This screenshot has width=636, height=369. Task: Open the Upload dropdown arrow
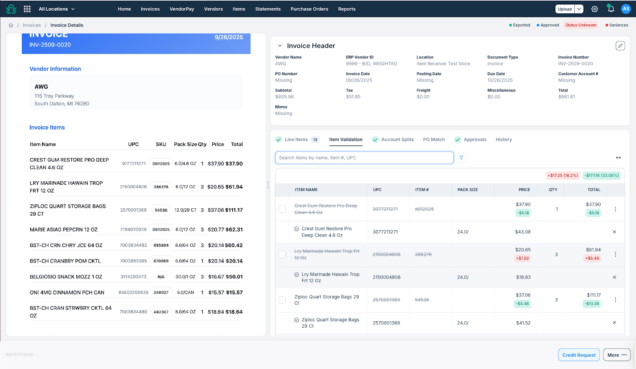[x=579, y=9]
